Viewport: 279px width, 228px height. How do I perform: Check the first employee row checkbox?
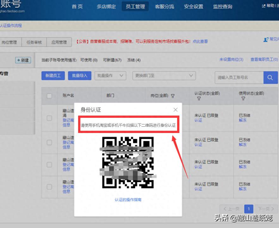49,118
